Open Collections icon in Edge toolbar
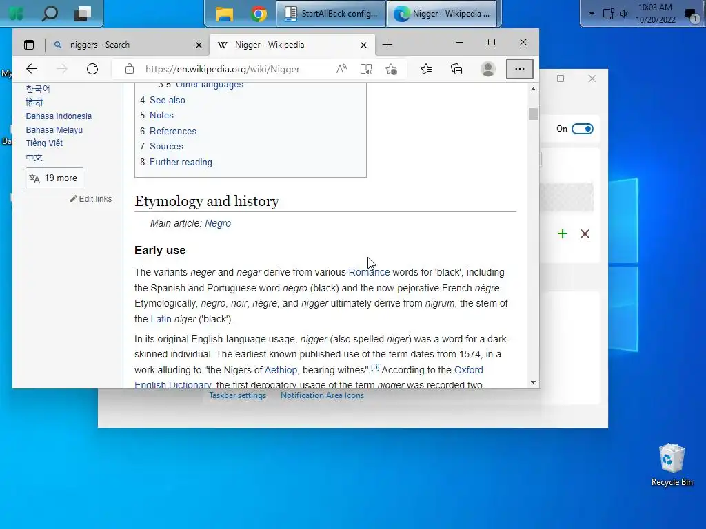 [456, 69]
